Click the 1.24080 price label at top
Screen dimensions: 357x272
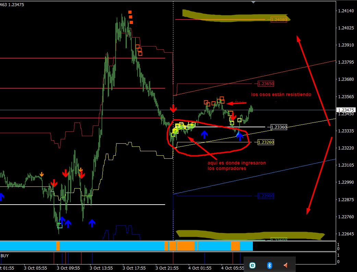[279, 20]
